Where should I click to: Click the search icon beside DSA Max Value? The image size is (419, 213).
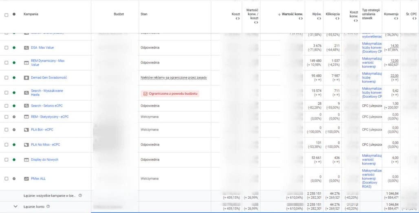click(x=26, y=48)
